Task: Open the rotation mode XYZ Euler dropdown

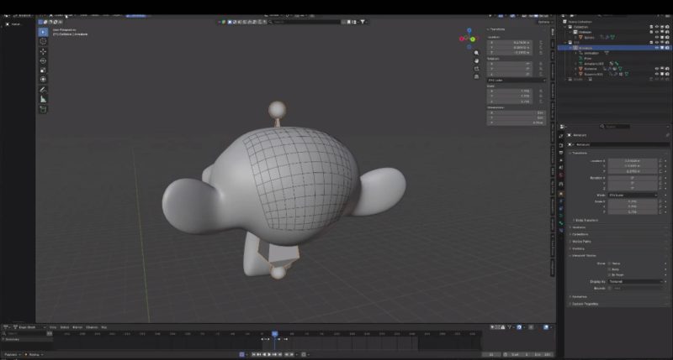Action: 632,195
